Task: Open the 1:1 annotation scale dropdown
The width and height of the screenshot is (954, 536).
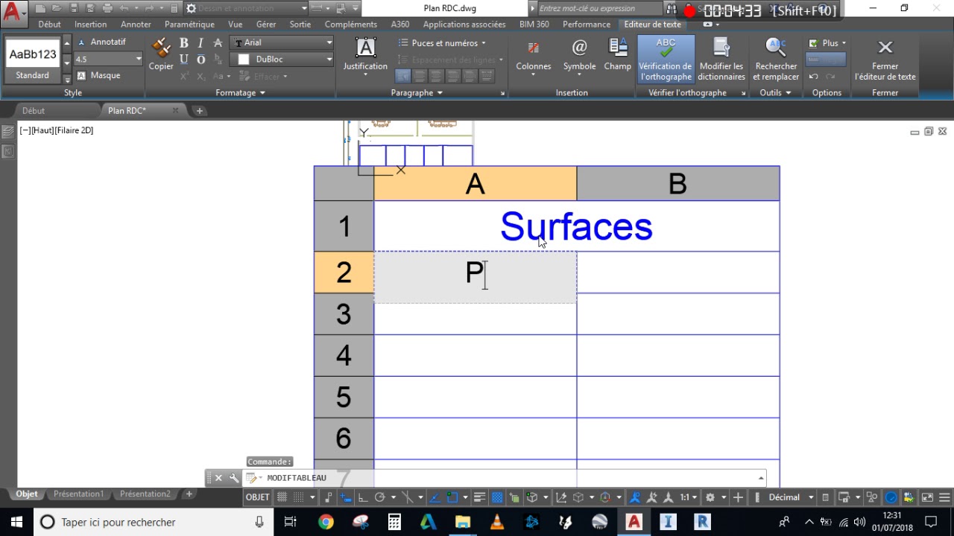Action: 689,497
